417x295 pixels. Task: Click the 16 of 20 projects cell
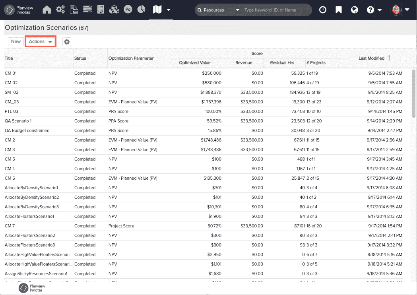coord(314,226)
